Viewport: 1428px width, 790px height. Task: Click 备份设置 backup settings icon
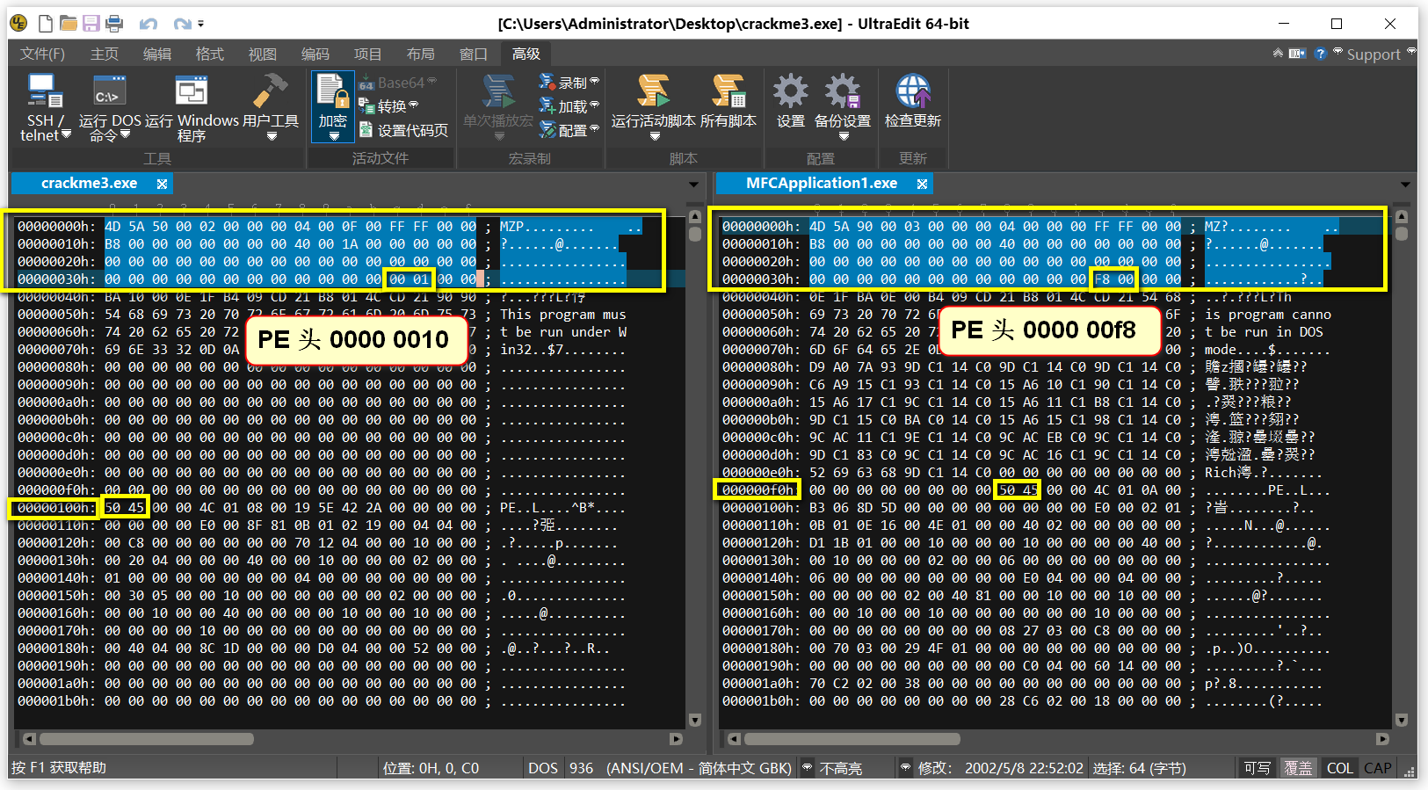pyautogui.click(x=843, y=91)
